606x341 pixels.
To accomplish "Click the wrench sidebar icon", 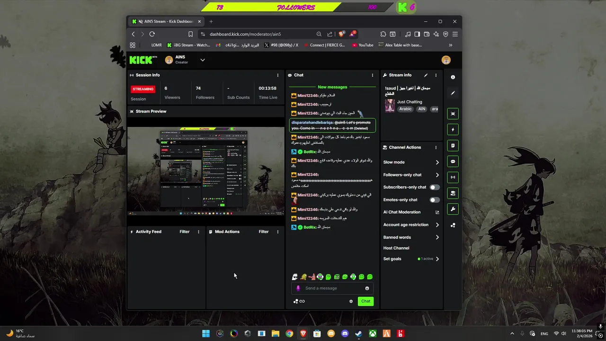I will coord(453,209).
